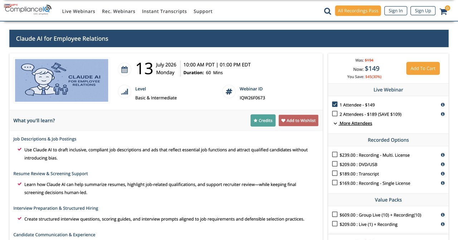The width and height of the screenshot is (458, 240).
Task: Show info for 2 Attendees - $189
Action: click(x=443, y=114)
